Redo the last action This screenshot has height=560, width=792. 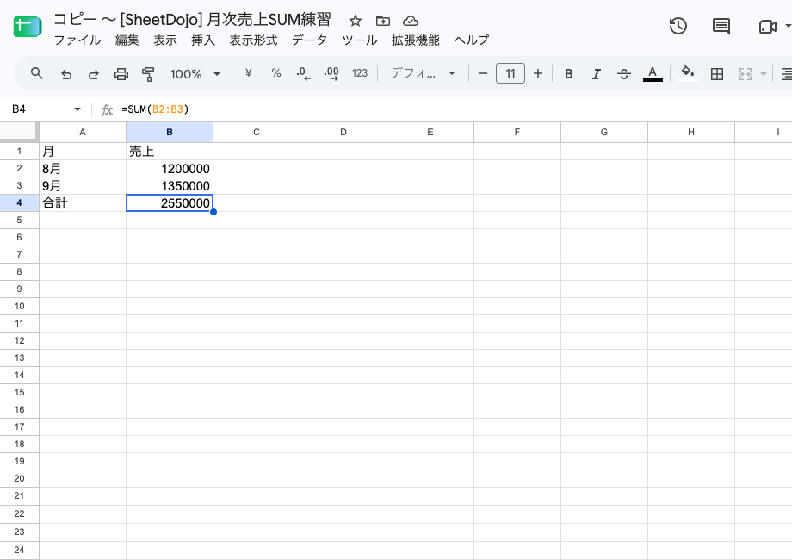click(x=94, y=74)
